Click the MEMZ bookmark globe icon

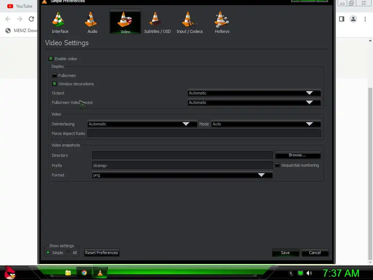tap(8, 31)
